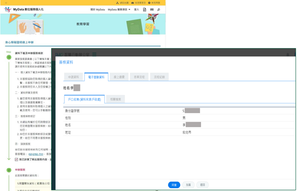
Task: Click 台北市 address value
Action: tap(187, 132)
